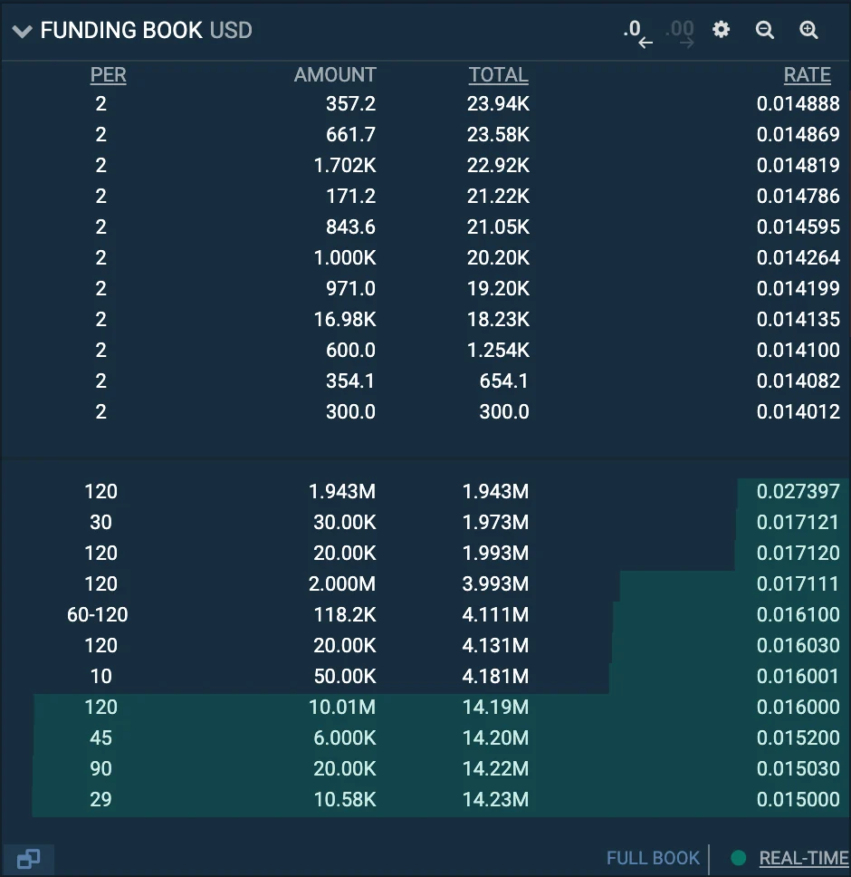Open the funding book settings gear
Viewport: 851px width, 877px height.
(x=721, y=30)
